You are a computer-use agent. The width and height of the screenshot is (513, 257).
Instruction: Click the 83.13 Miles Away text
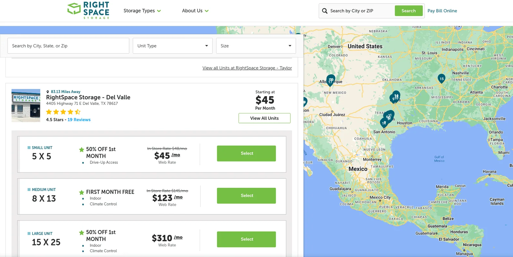[x=66, y=92]
